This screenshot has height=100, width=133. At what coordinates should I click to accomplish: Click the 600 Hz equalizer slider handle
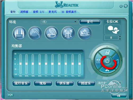(39, 64)
